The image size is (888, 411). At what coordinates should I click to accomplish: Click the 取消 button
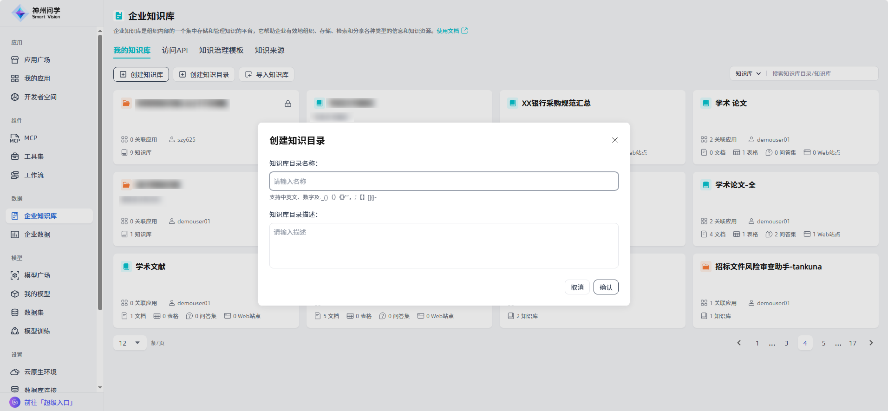577,287
